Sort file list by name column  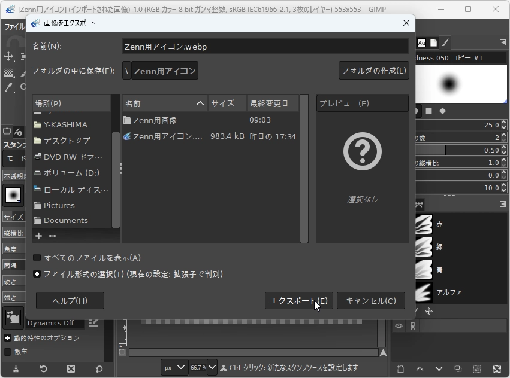click(x=165, y=103)
